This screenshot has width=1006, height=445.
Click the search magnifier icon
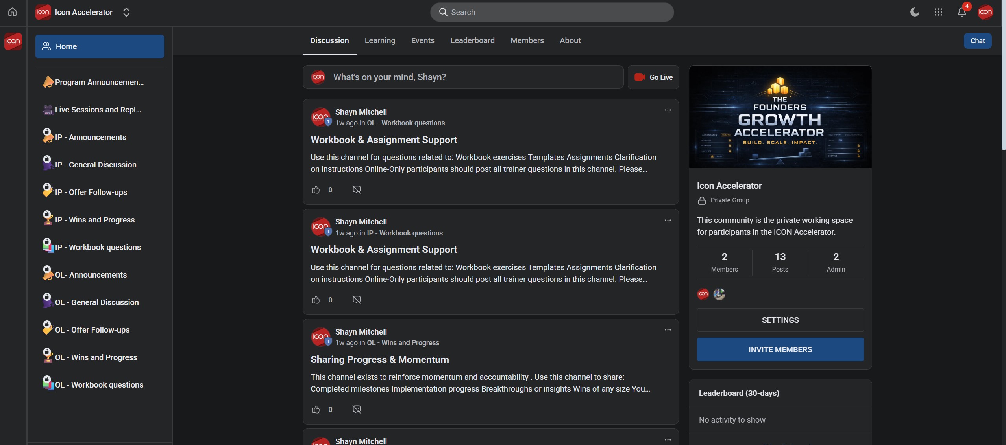pos(443,12)
